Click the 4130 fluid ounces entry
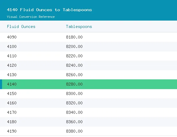Screen dimensions: 177x137 tap(12, 75)
